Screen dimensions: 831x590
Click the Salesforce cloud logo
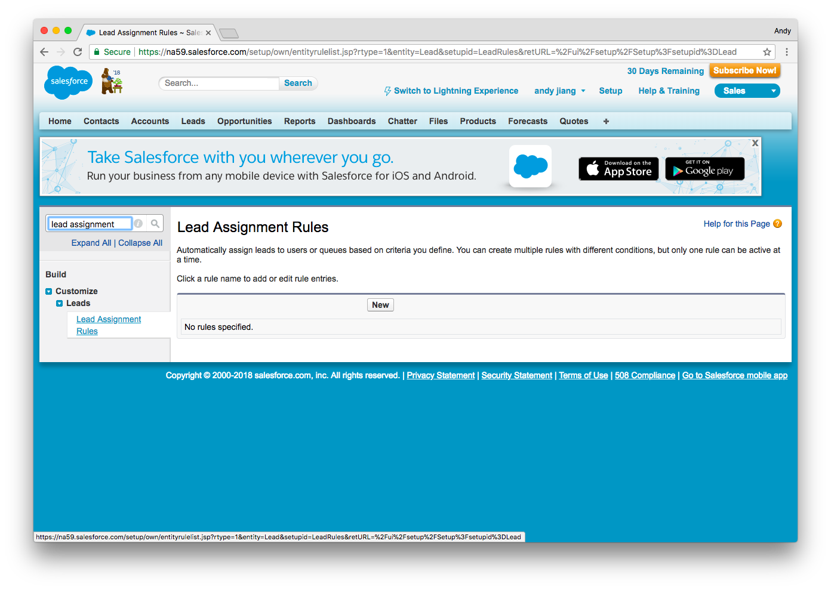67,82
